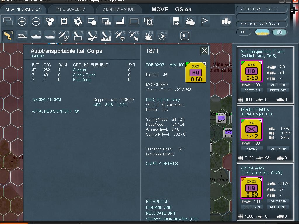Screen dimensions: 299x224
Task: Click the plain flag outline icon
Action: [x=204, y=21]
